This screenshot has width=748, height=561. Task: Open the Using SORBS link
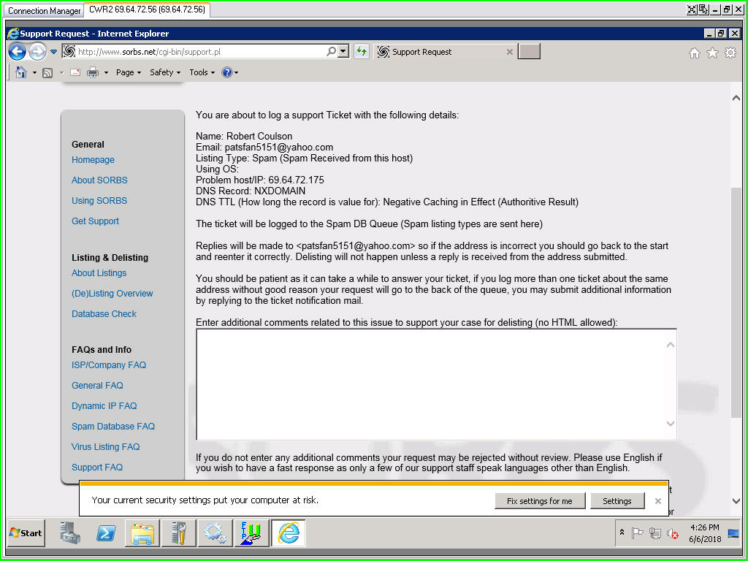click(99, 201)
